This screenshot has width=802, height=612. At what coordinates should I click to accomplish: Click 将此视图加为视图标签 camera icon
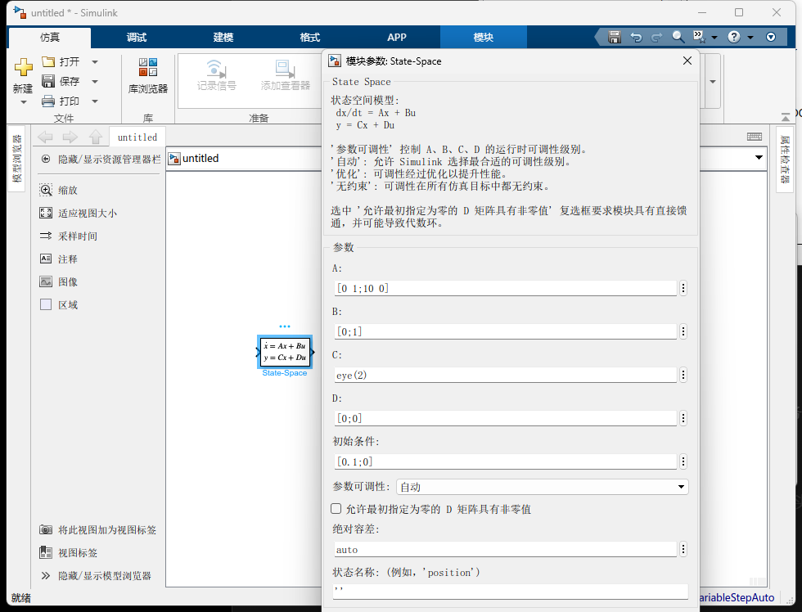46,529
